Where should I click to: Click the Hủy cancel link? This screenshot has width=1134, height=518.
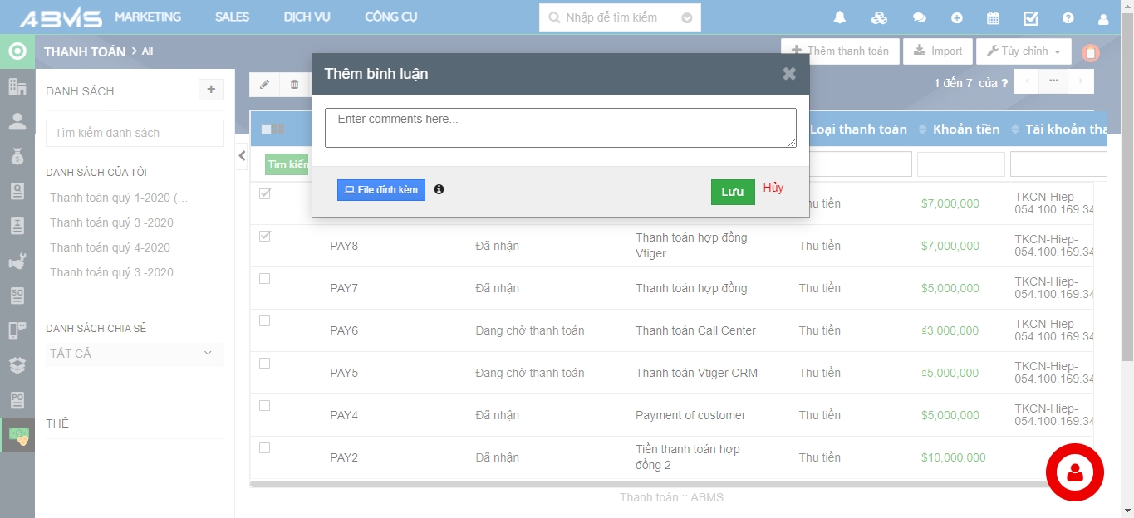click(773, 188)
